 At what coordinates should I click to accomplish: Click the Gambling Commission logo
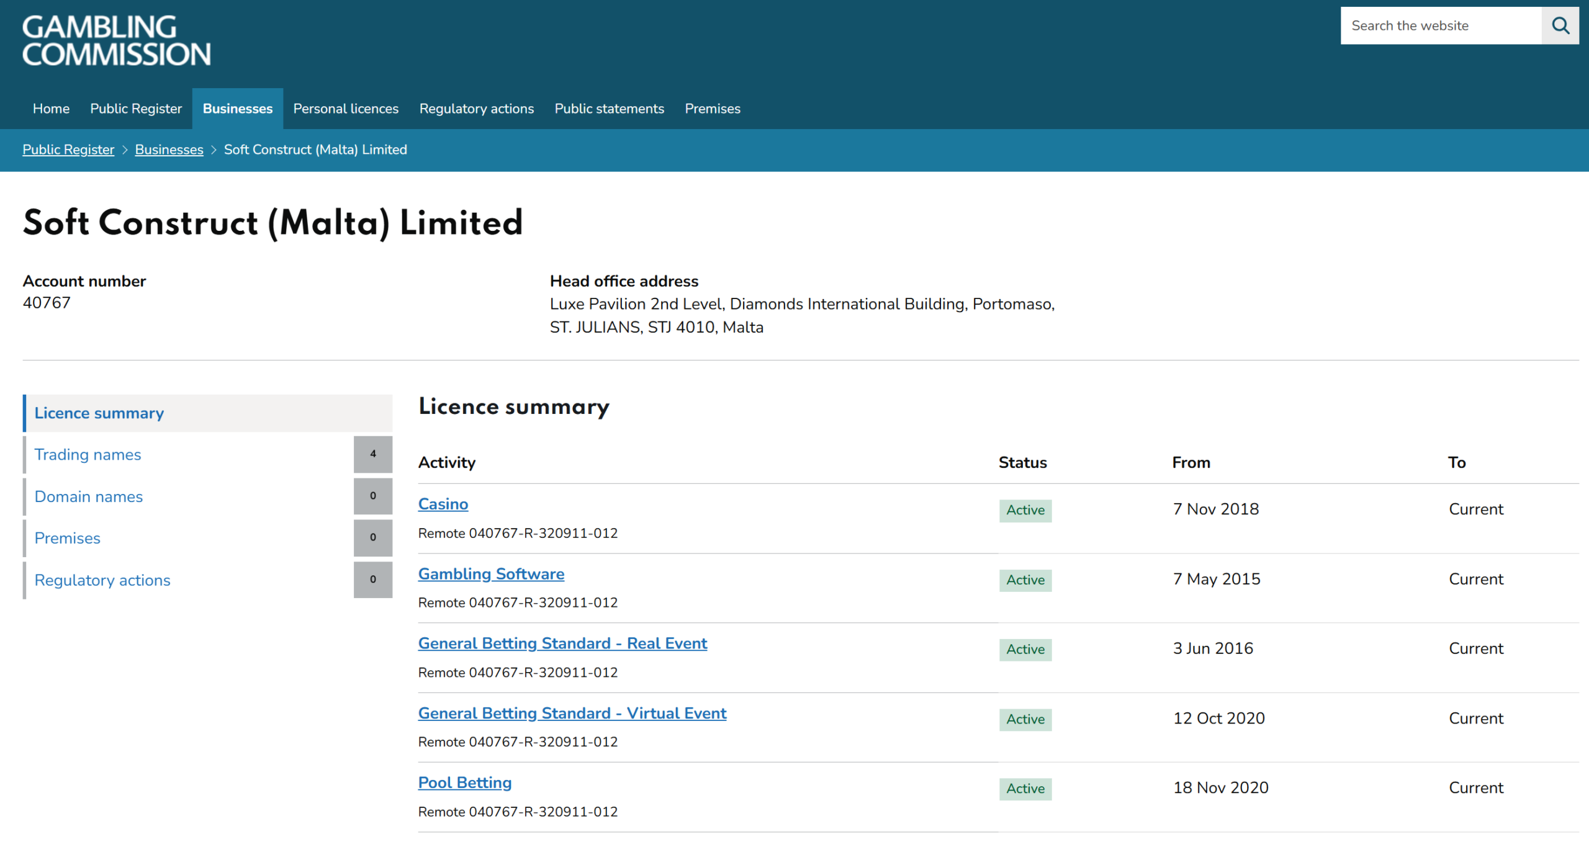coord(117,41)
